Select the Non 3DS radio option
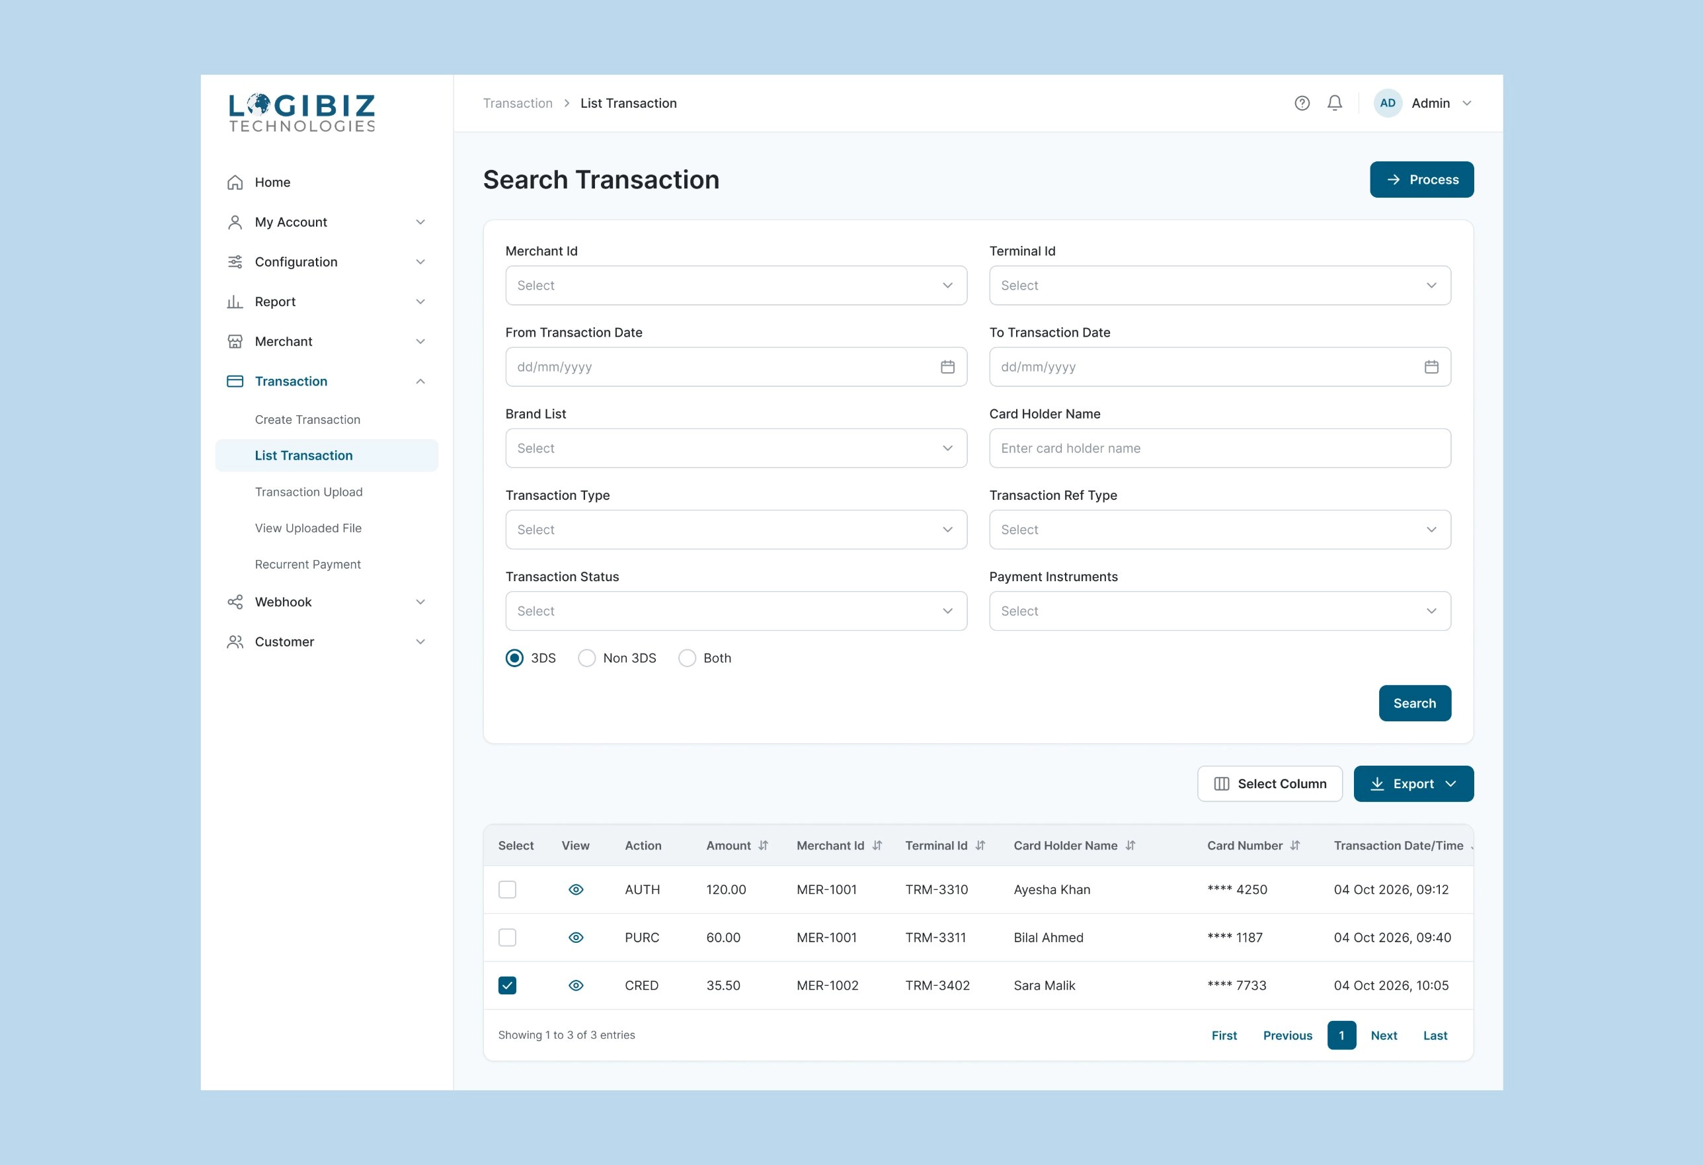 click(586, 658)
